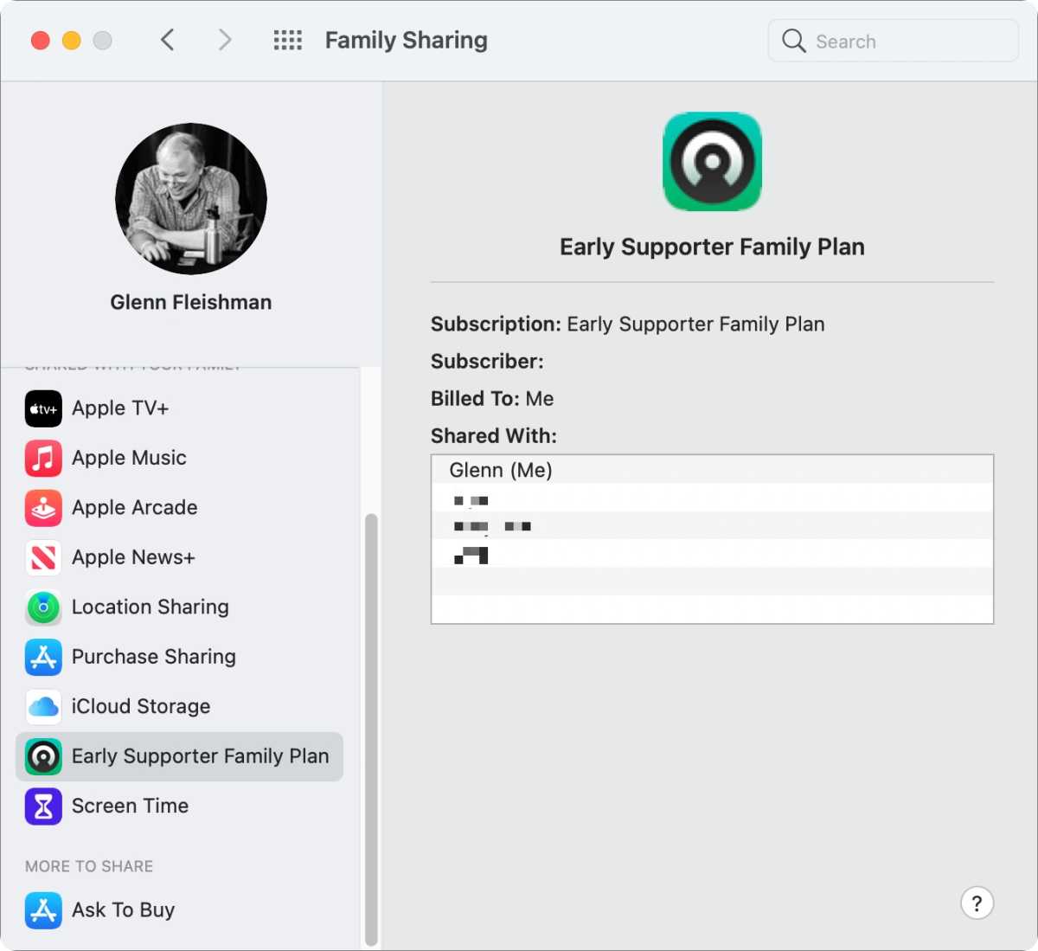Select Apple Music label in sidebar

(129, 458)
